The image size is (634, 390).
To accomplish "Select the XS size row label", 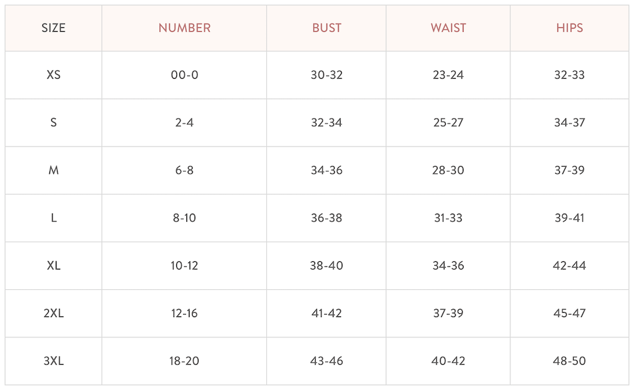I will pyautogui.click(x=53, y=75).
